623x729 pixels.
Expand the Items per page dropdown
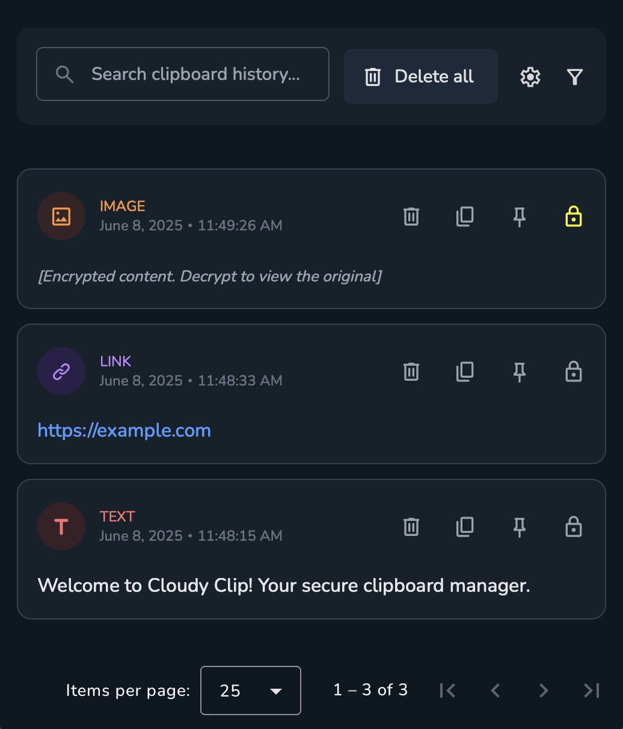[251, 691]
